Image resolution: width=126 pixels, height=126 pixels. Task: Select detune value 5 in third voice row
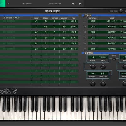tap(55, 32)
